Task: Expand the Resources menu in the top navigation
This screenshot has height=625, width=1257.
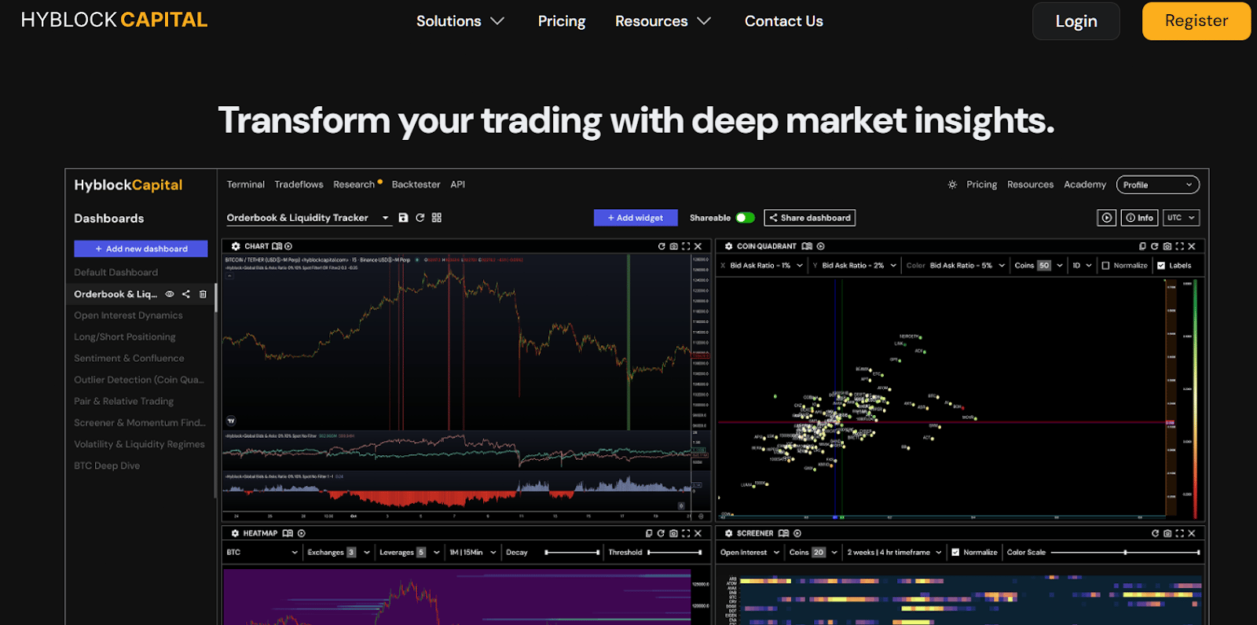Action: (663, 21)
